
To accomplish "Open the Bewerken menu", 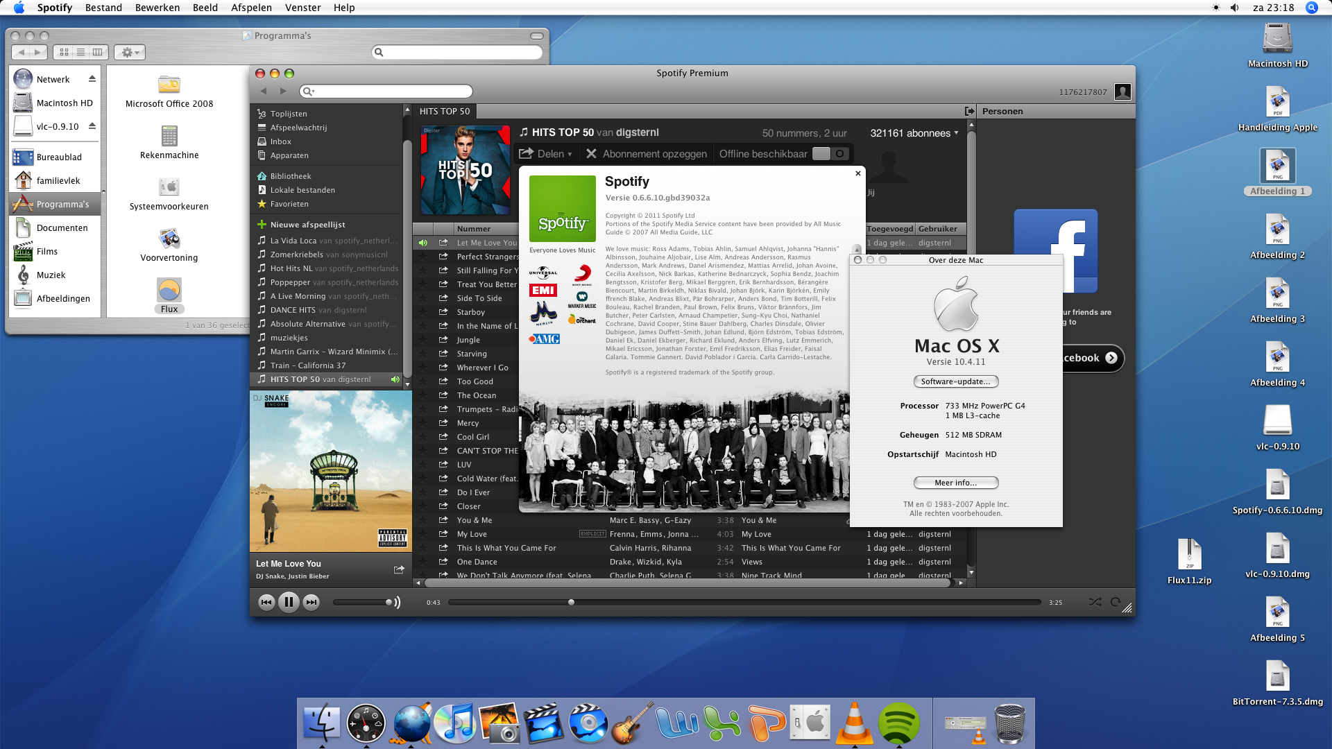I will point(157,8).
